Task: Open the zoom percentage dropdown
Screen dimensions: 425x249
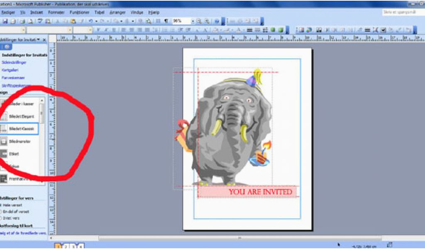Action: pos(193,21)
